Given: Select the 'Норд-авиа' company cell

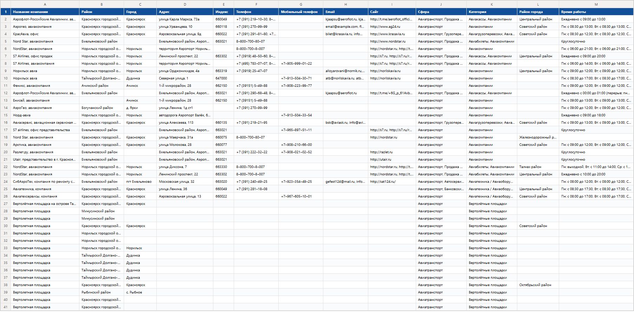Looking at the screenshot, I should click(x=45, y=115).
